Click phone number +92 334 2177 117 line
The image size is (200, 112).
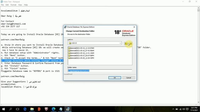pyautogui.click(x=10, y=26)
